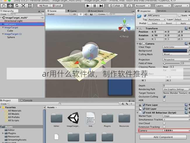Click search by label icon in Project
Screen dimensions: 190x143
tap(127, 104)
